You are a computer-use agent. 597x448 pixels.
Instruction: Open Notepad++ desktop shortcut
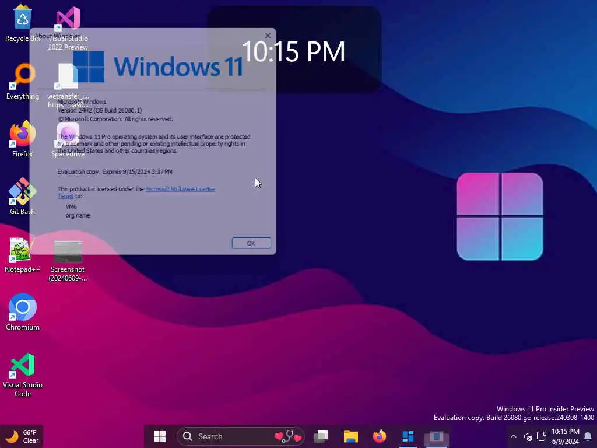click(x=23, y=254)
